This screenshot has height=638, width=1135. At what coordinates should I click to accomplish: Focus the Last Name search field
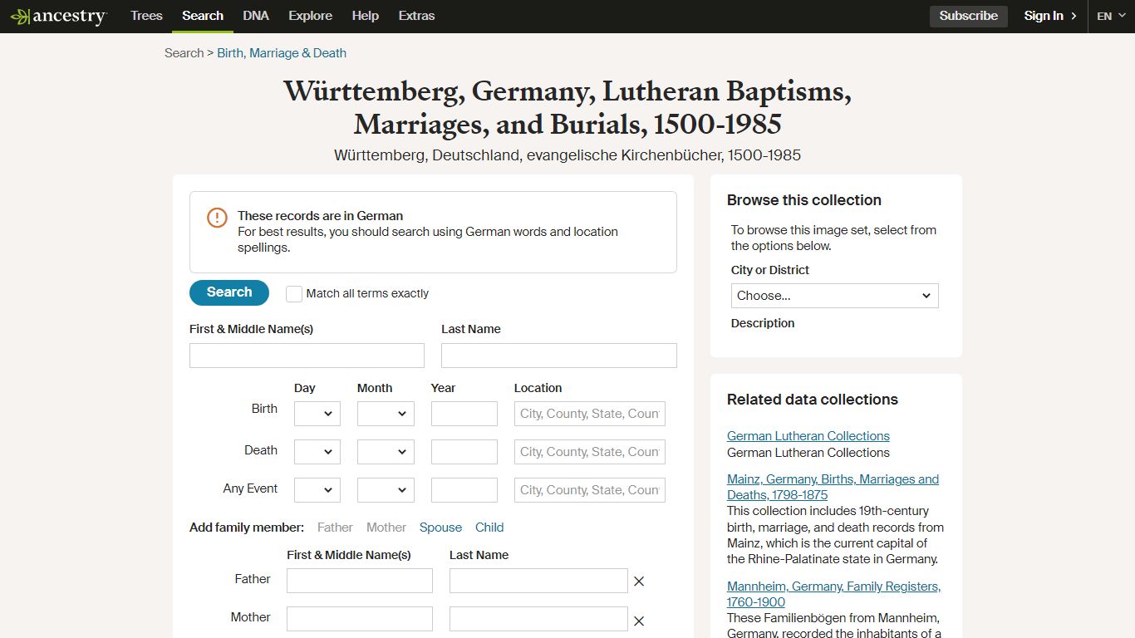click(x=559, y=356)
